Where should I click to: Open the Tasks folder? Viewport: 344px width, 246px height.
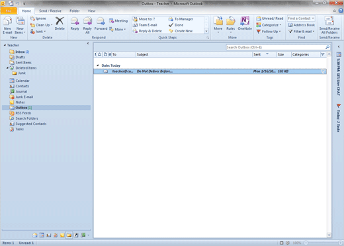point(17,129)
